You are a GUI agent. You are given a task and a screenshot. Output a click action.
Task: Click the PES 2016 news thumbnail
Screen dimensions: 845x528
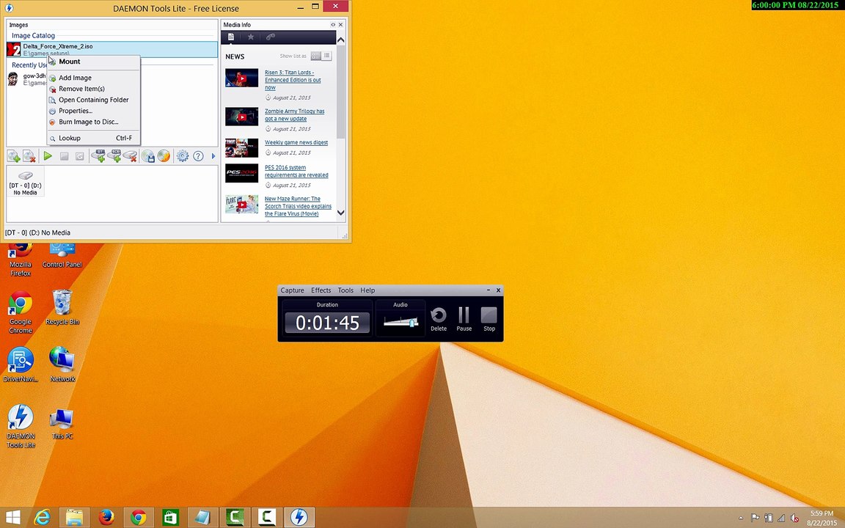pyautogui.click(x=241, y=173)
